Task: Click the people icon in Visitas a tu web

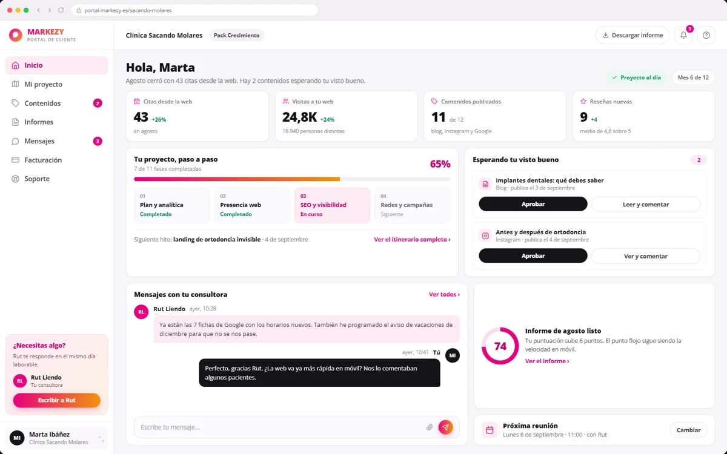Action: point(286,102)
